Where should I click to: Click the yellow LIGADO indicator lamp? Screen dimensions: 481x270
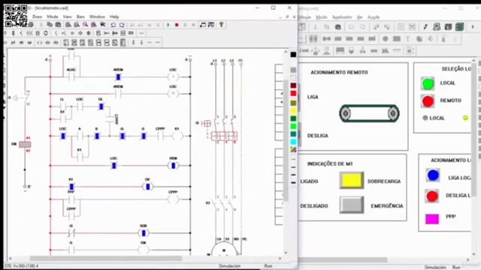pyautogui.click(x=352, y=180)
